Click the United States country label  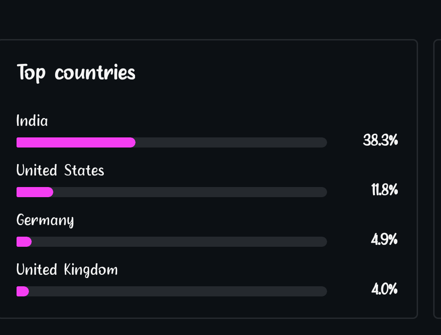[60, 170]
